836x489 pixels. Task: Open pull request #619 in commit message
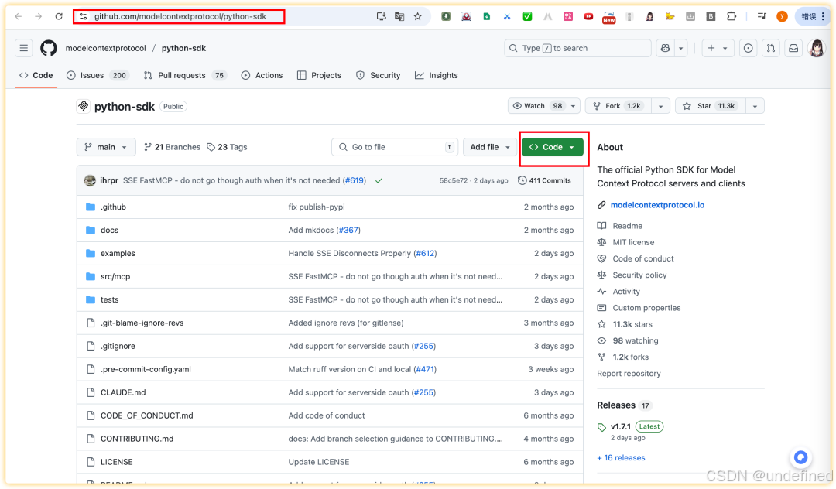[x=355, y=180]
